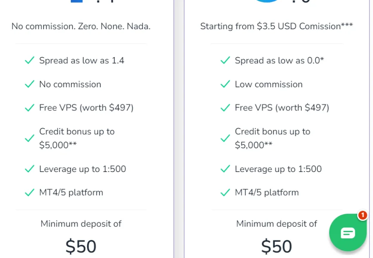This screenshot has height=258, width=373.
Task: Click checkmark beside Spread as low as 1.4
Action: click(x=29, y=61)
